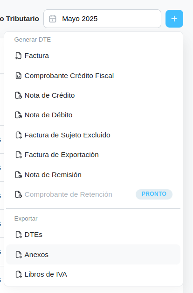The width and height of the screenshot is (193, 293).
Task: Click the DTEs export icon
Action: (x=19, y=235)
